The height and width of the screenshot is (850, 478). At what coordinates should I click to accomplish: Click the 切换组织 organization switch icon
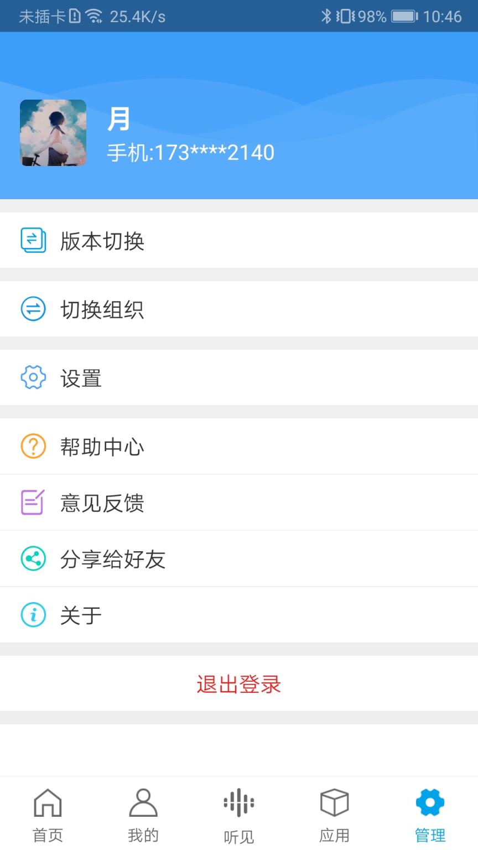[x=33, y=309]
